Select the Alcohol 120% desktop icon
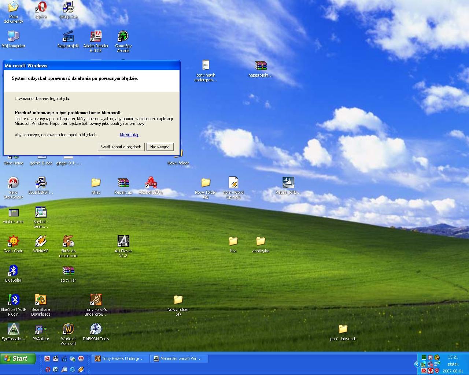 pyautogui.click(x=151, y=186)
